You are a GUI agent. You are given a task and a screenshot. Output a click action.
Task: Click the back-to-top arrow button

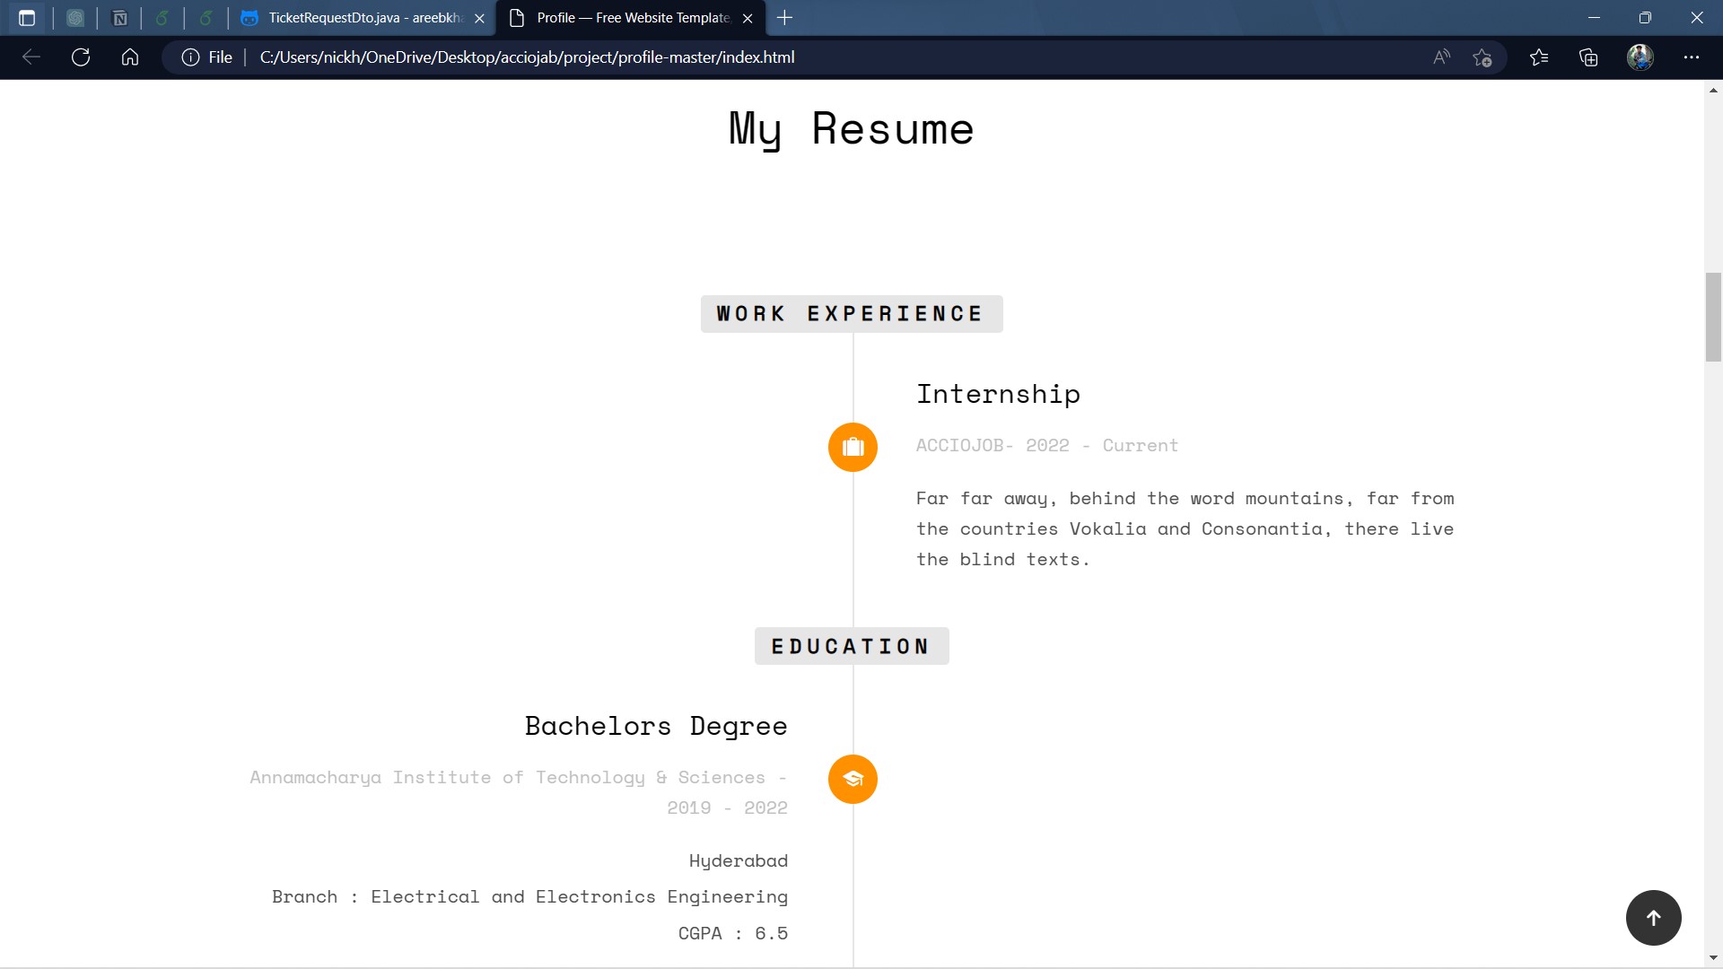1653,917
